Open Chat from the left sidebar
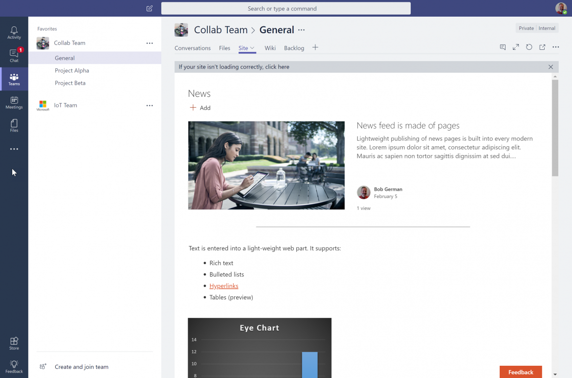This screenshot has width=572, height=378. click(14, 55)
